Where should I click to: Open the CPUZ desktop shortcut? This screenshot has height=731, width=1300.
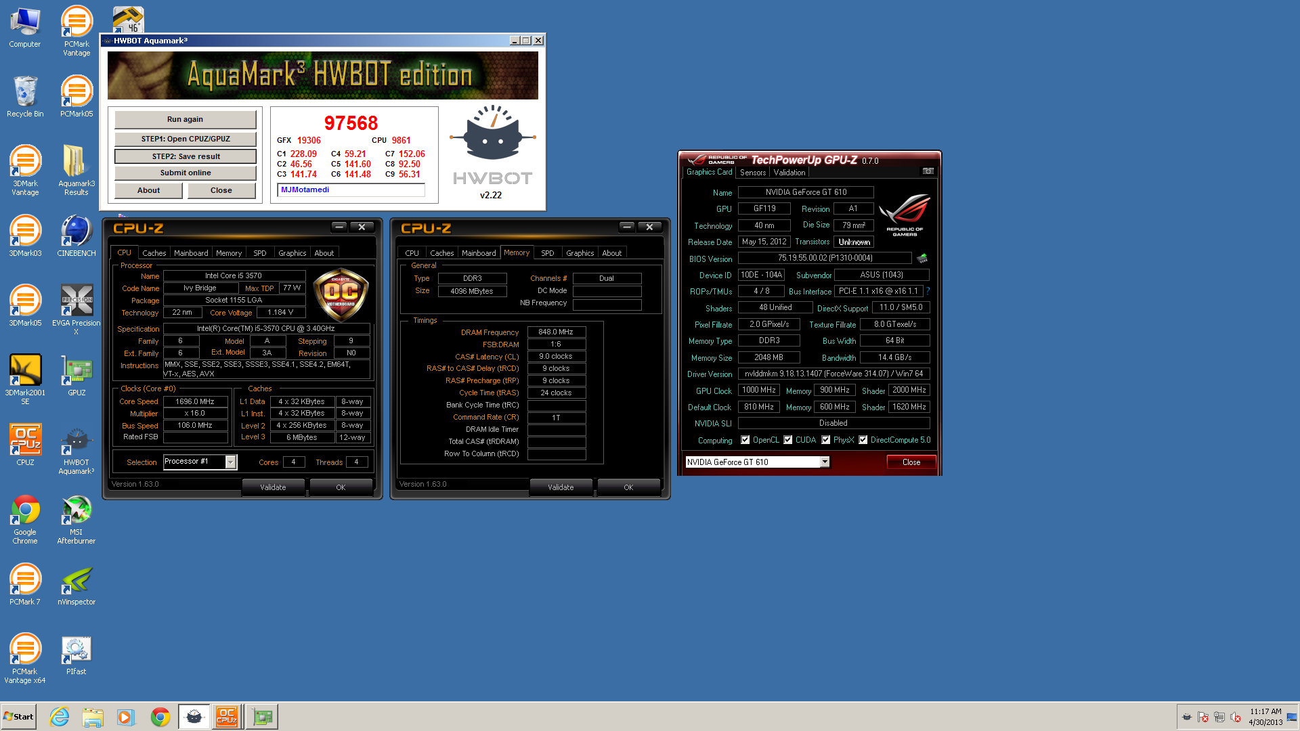click(25, 445)
